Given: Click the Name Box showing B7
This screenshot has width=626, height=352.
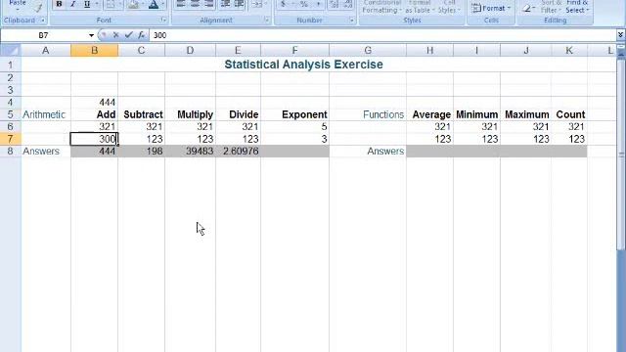Looking at the screenshot, I should (43, 35).
